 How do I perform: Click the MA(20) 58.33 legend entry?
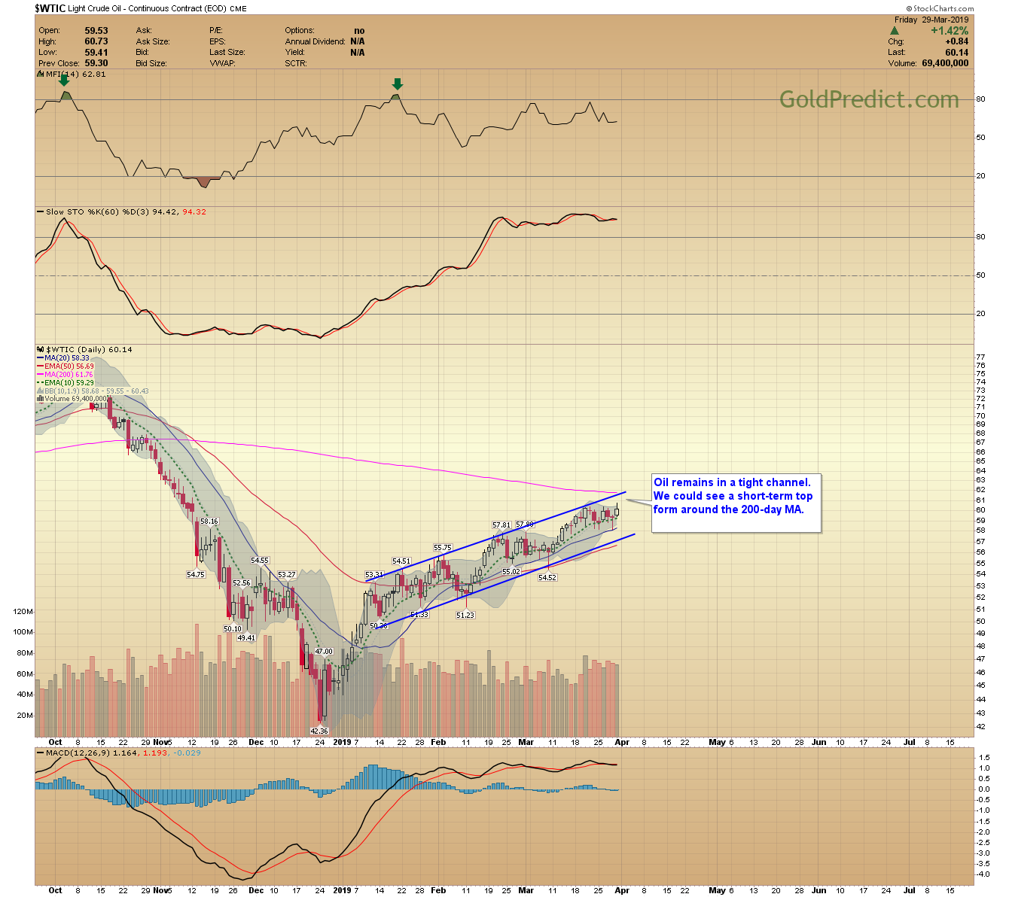63,358
